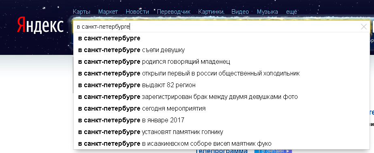Viewport: 374px width, 153px height.
Task: Pick suggestion 'сегодня мероприятия'
Action: pyautogui.click(x=221, y=109)
